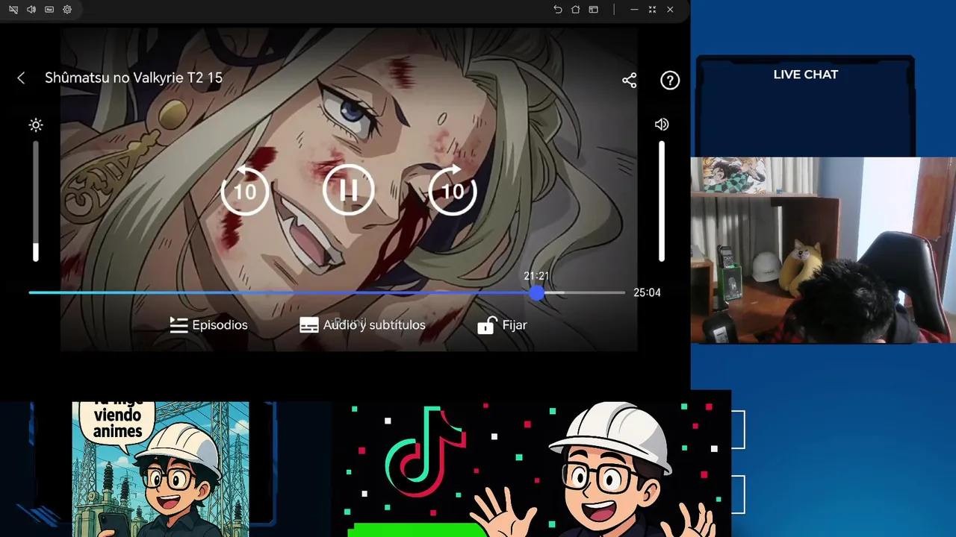Viewport: 956px width, 537px height.
Task: Click the keyboard icon in the top toolbar
Action: (49, 10)
